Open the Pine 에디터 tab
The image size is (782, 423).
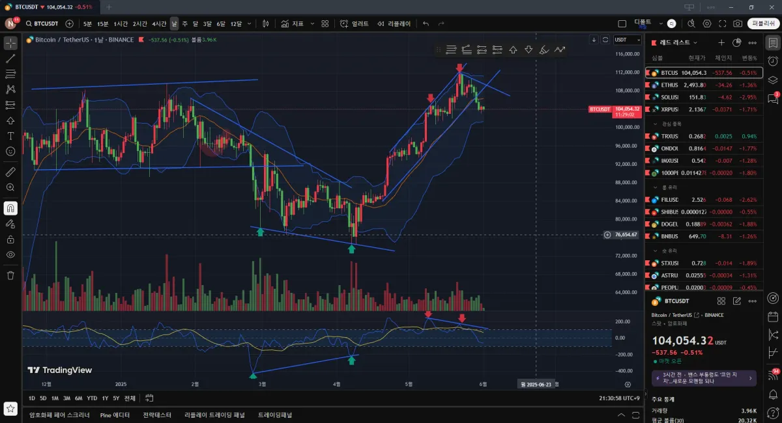115,415
